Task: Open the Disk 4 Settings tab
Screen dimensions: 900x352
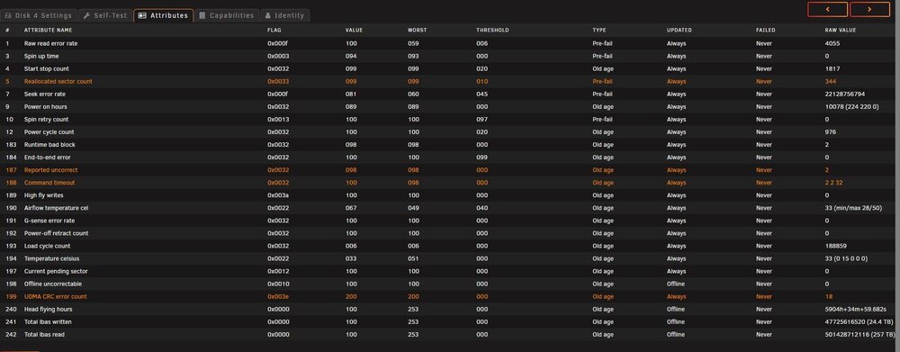Action: (x=39, y=15)
